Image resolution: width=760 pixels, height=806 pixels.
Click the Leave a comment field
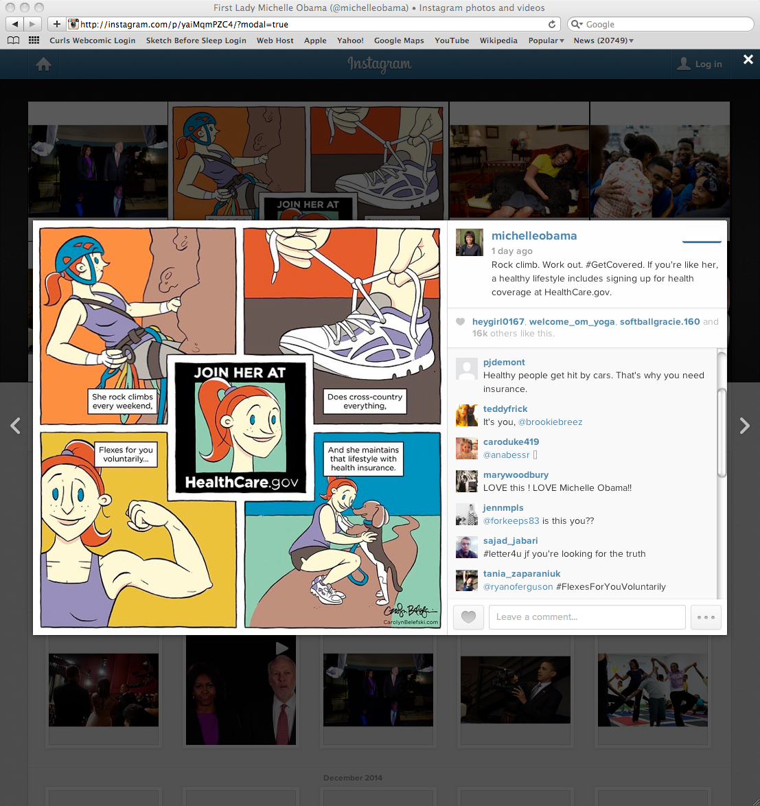[x=587, y=617]
